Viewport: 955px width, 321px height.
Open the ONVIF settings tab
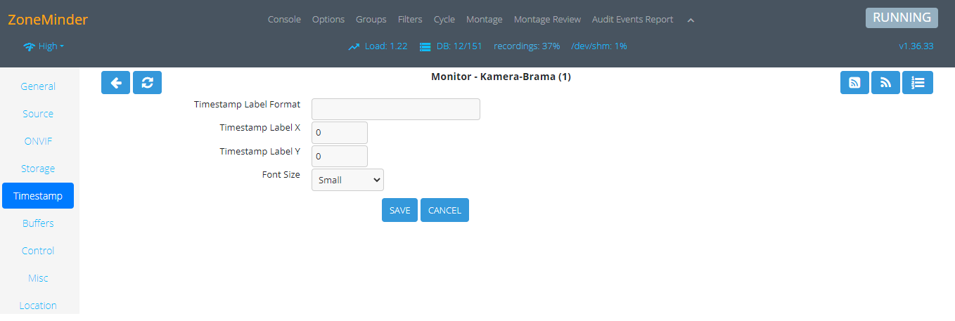38,141
